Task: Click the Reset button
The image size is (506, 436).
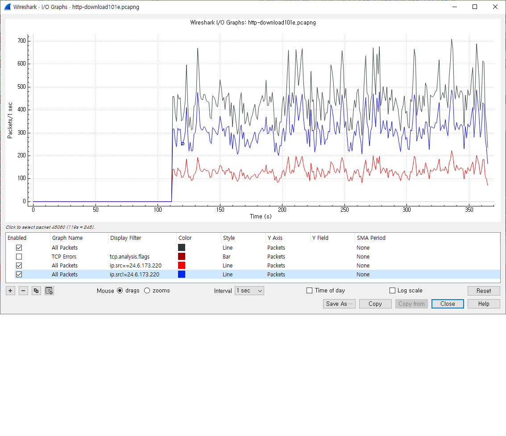Action: point(484,291)
